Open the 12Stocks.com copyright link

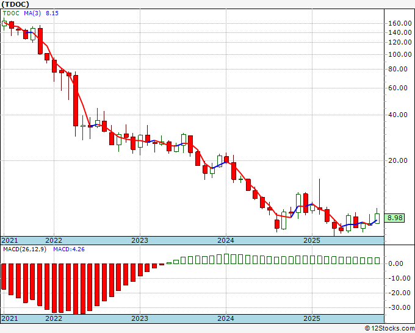point(389,329)
